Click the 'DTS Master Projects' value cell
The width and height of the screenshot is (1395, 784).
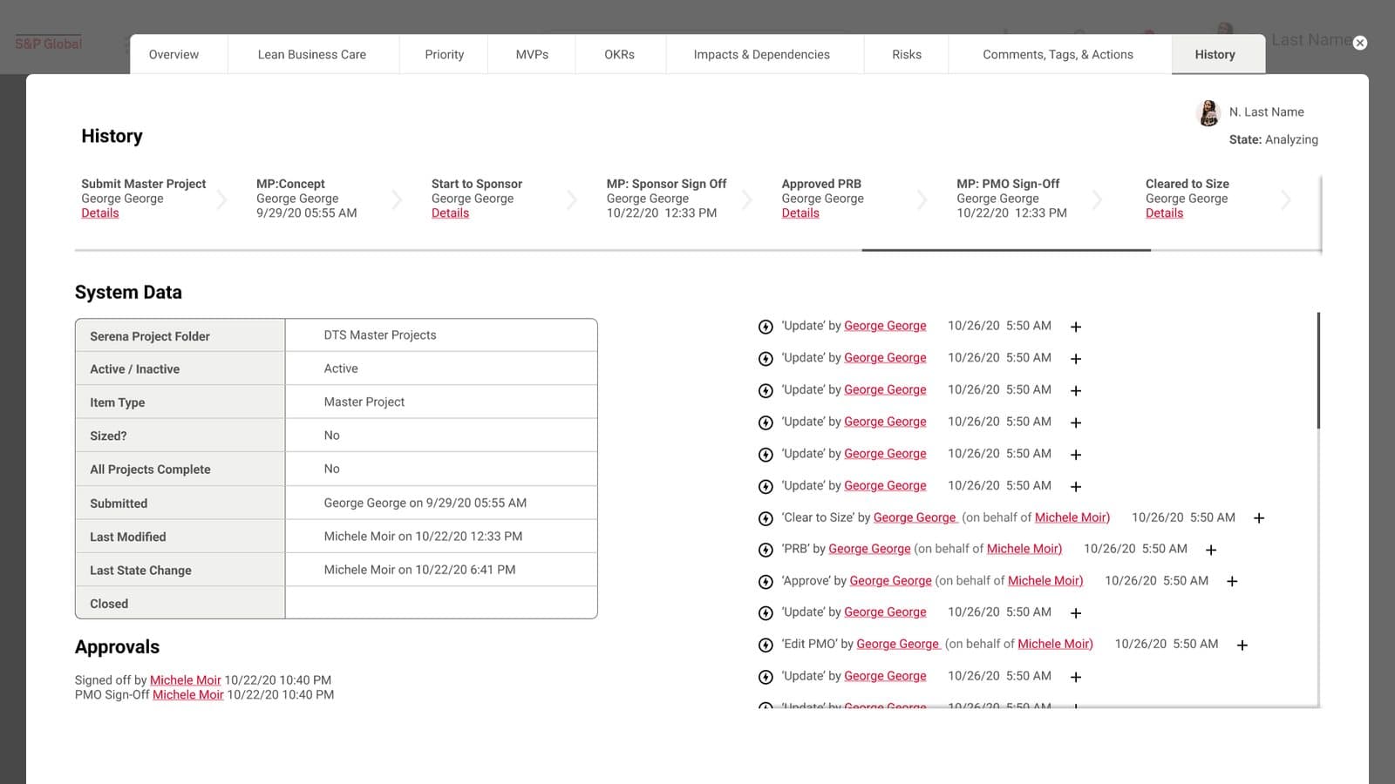(x=441, y=335)
